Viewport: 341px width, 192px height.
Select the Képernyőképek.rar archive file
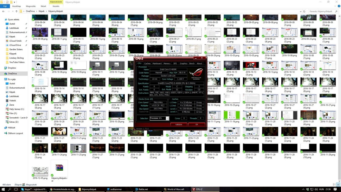[59, 171]
